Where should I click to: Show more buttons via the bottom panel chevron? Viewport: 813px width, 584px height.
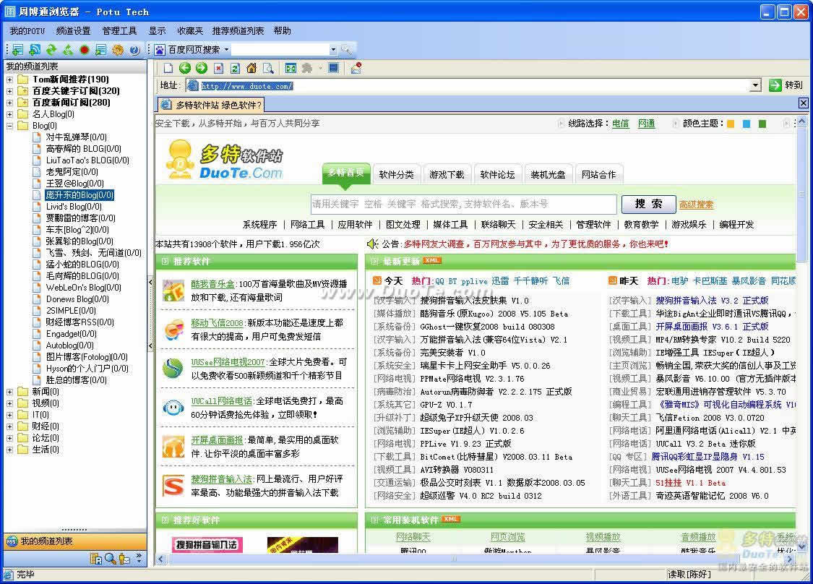pyautogui.click(x=139, y=557)
